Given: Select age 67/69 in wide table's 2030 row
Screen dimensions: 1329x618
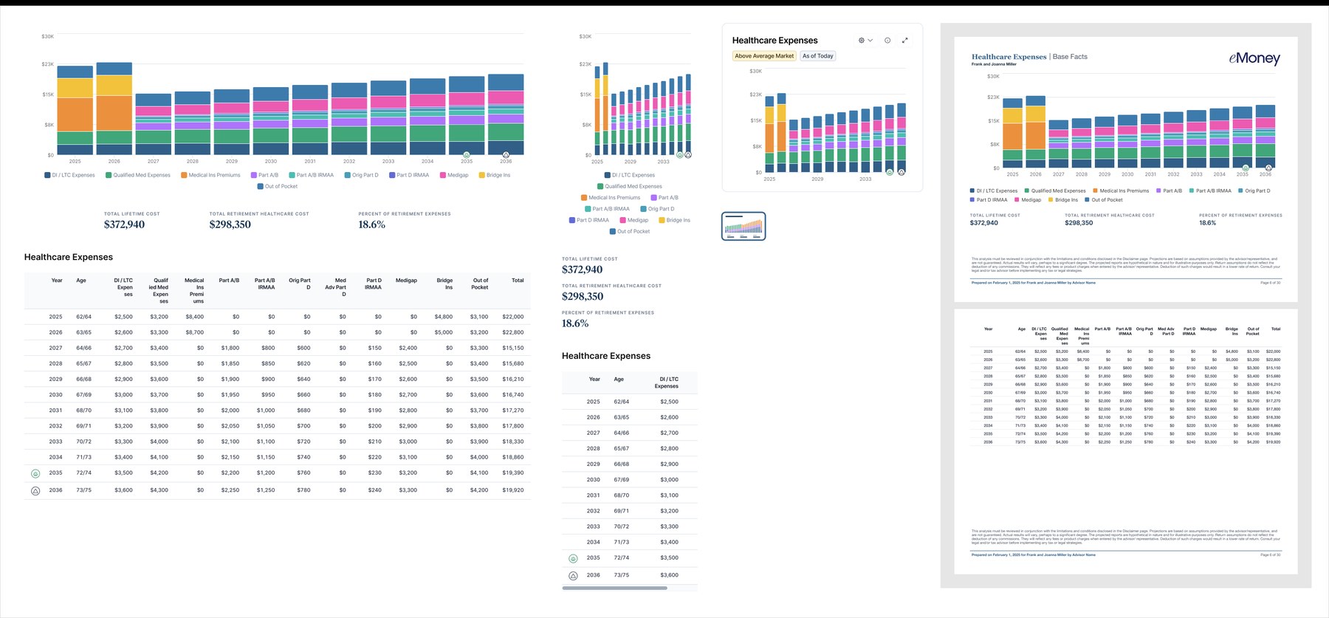Looking at the screenshot, I should point(83,395).
